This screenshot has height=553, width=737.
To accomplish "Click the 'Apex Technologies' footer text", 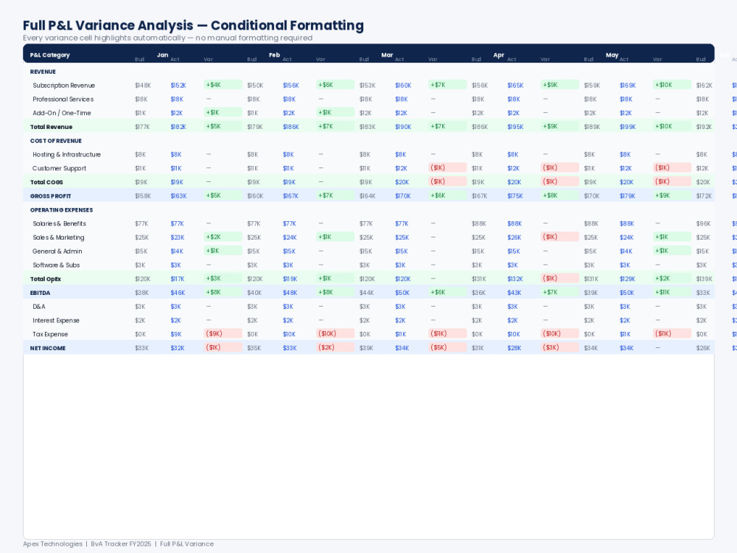I will tap(52, 544).
